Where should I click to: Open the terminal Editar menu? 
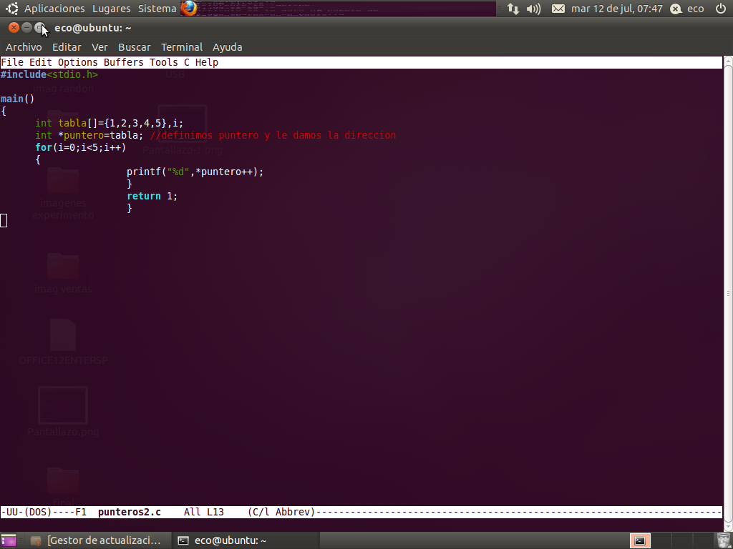tap(67, 47)
